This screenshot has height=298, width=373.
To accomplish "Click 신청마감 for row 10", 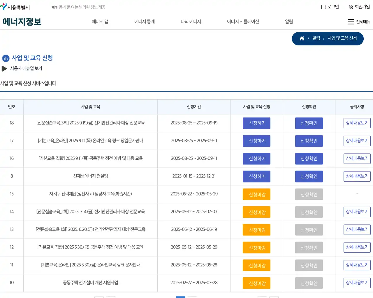I will pyautogui.click(x=257, y=283).
